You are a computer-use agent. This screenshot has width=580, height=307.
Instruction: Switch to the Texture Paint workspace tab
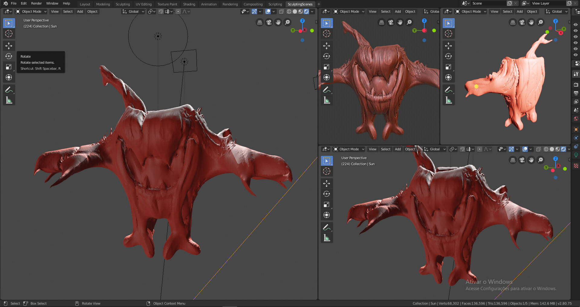pyautogui.click(x=168, y=4)
